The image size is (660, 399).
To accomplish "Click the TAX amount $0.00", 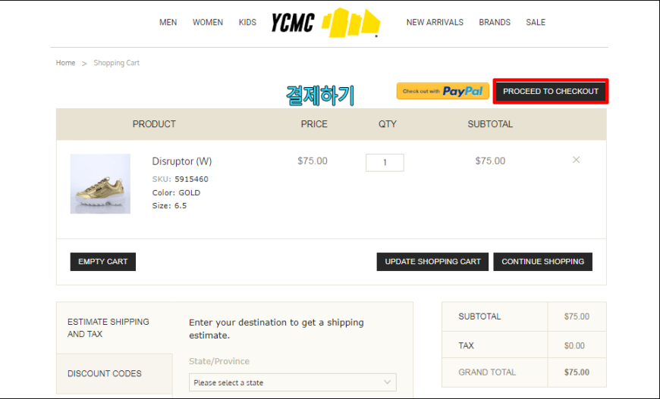I will click(x=574, y=346).
